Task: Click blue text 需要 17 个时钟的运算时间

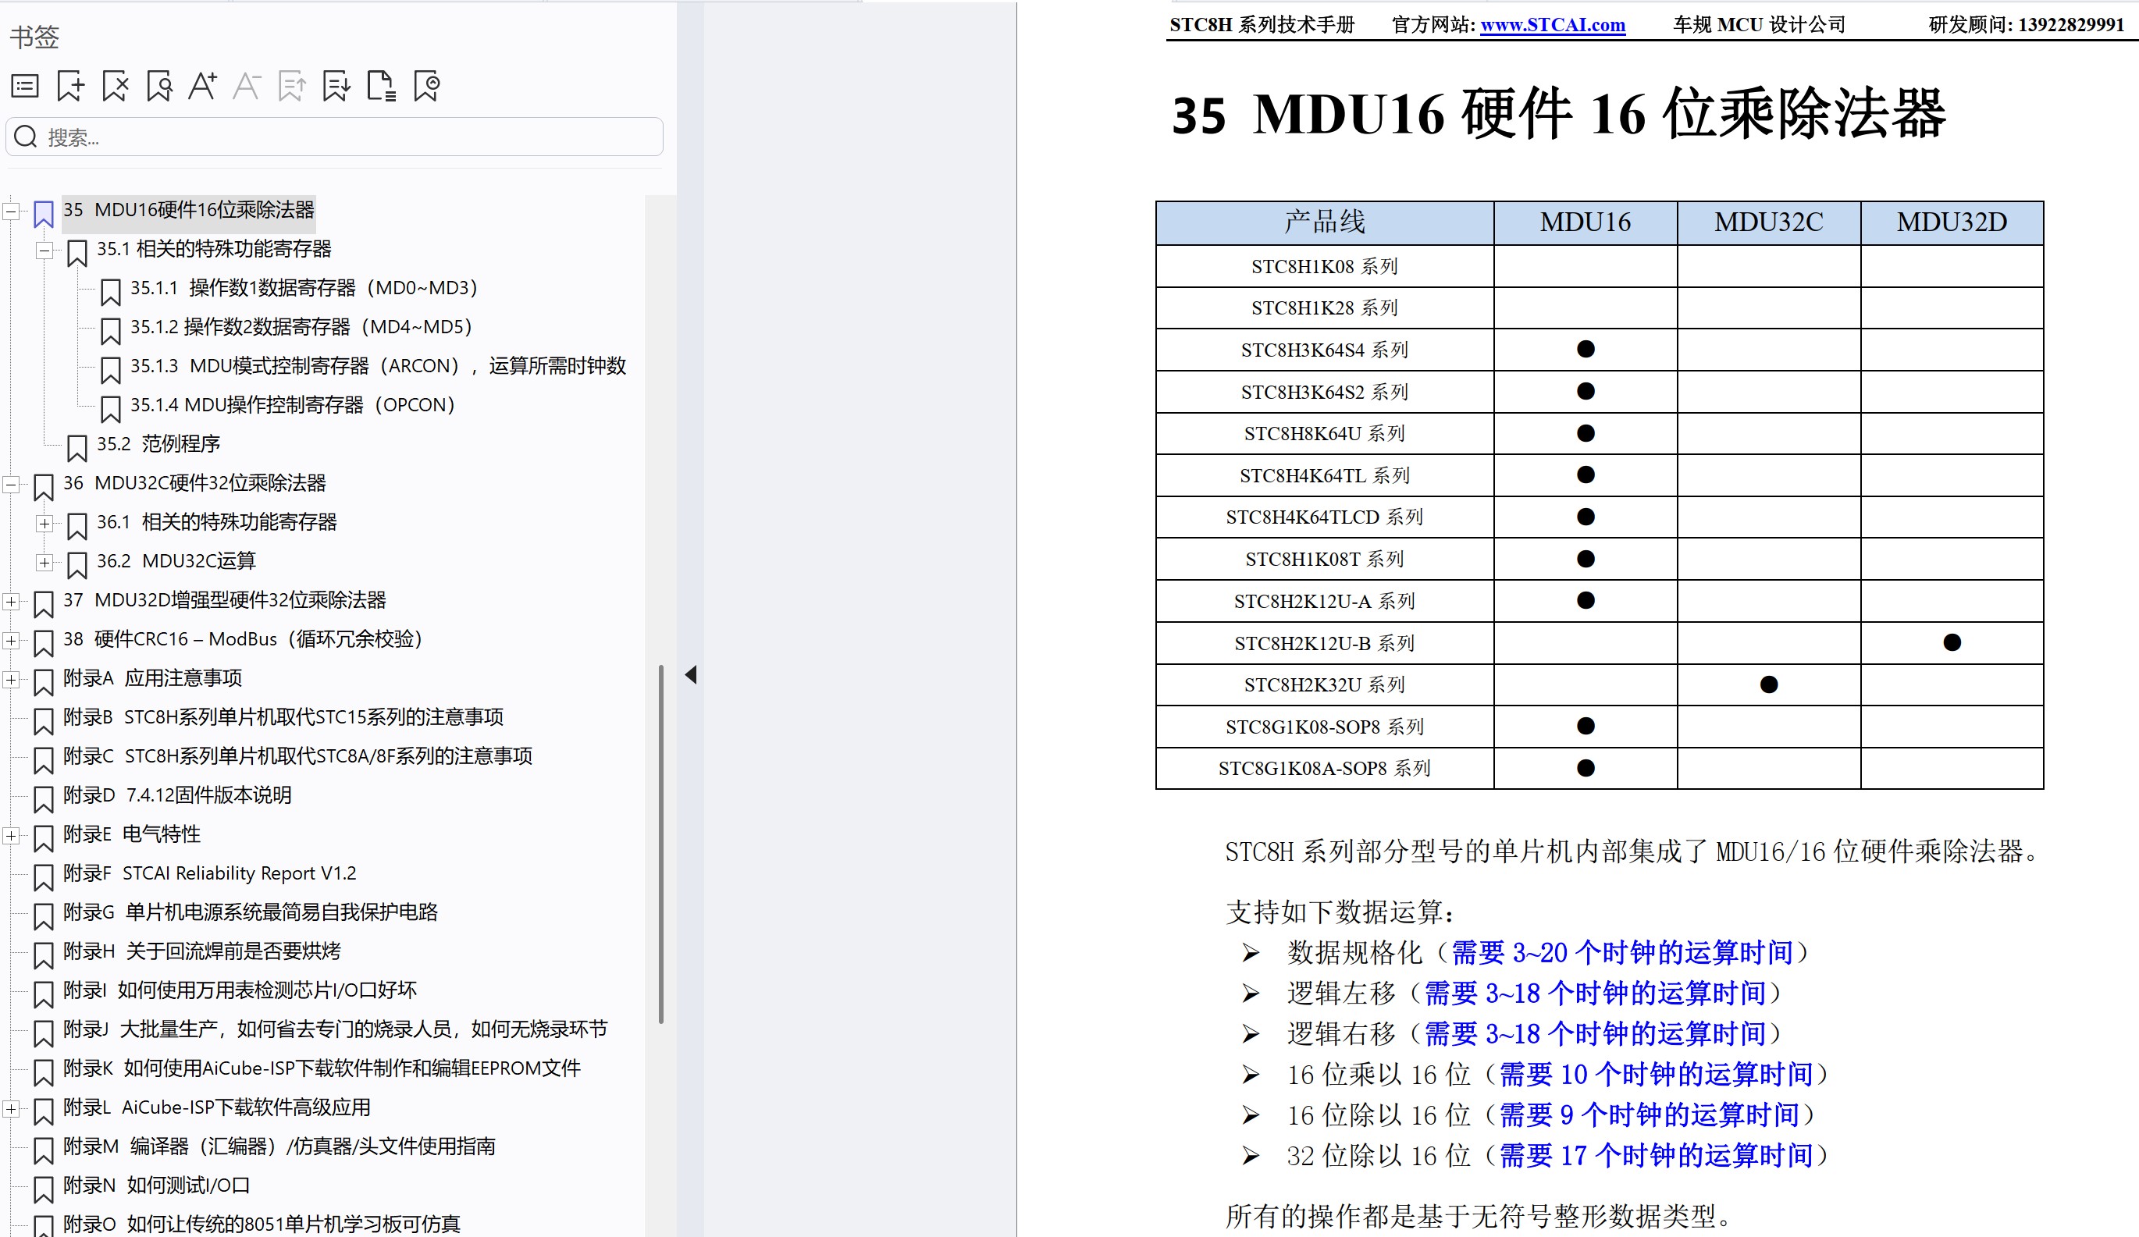Action: tap(1655, 1155)
